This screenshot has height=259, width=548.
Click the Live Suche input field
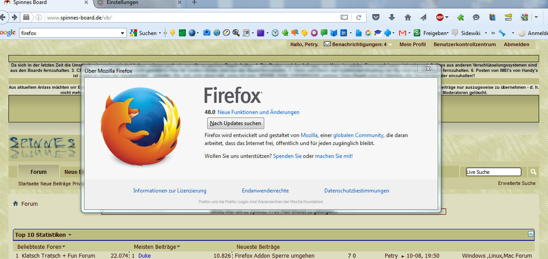(493, 172)
